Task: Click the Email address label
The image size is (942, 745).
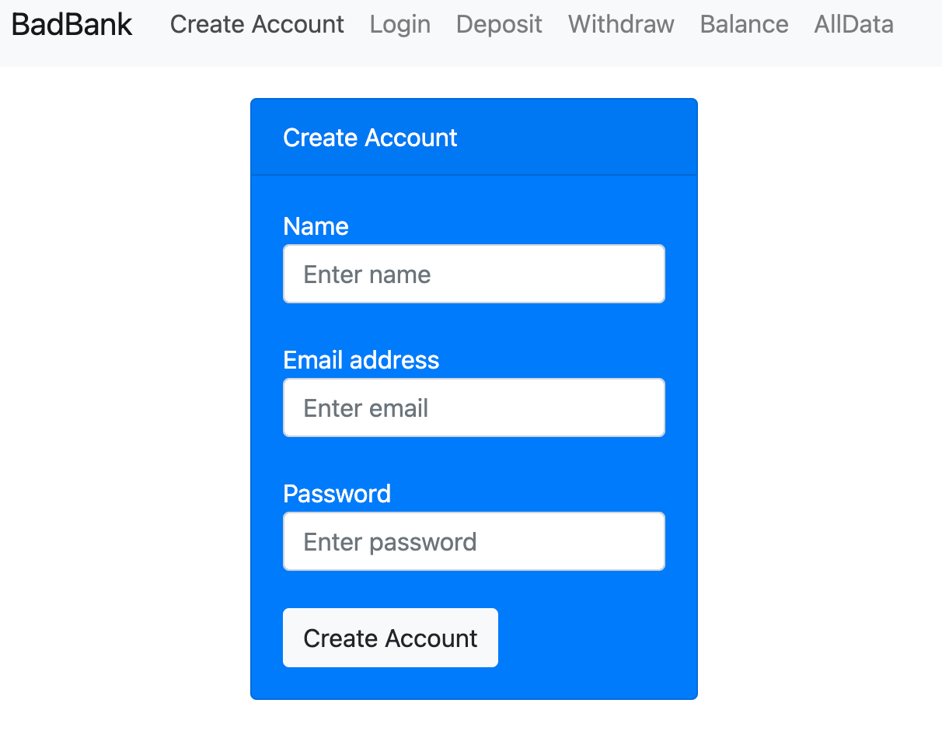Action: (x=361, y=360)
